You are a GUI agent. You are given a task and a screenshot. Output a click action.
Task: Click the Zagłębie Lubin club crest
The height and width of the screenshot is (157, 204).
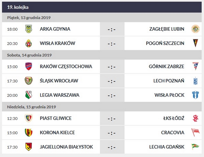195,29
